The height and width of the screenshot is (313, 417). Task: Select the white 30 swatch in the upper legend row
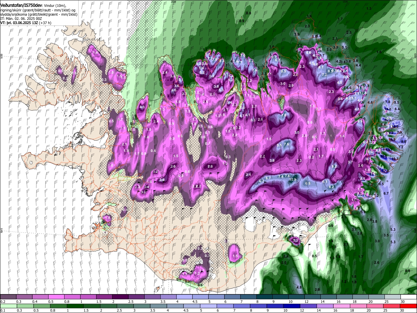[x=409, y=297]
